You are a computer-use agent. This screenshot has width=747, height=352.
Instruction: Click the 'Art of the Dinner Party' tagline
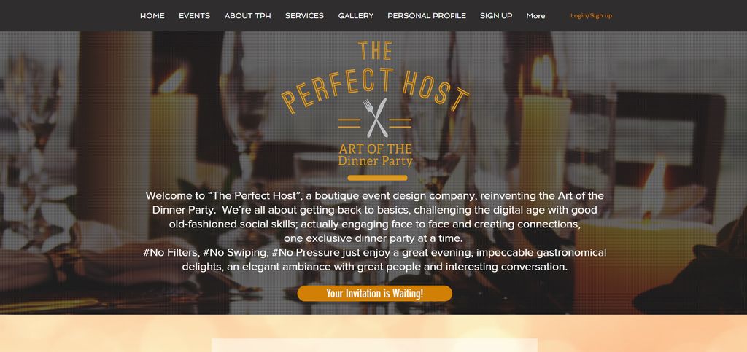pyautogui.click(x=376, y=155)
